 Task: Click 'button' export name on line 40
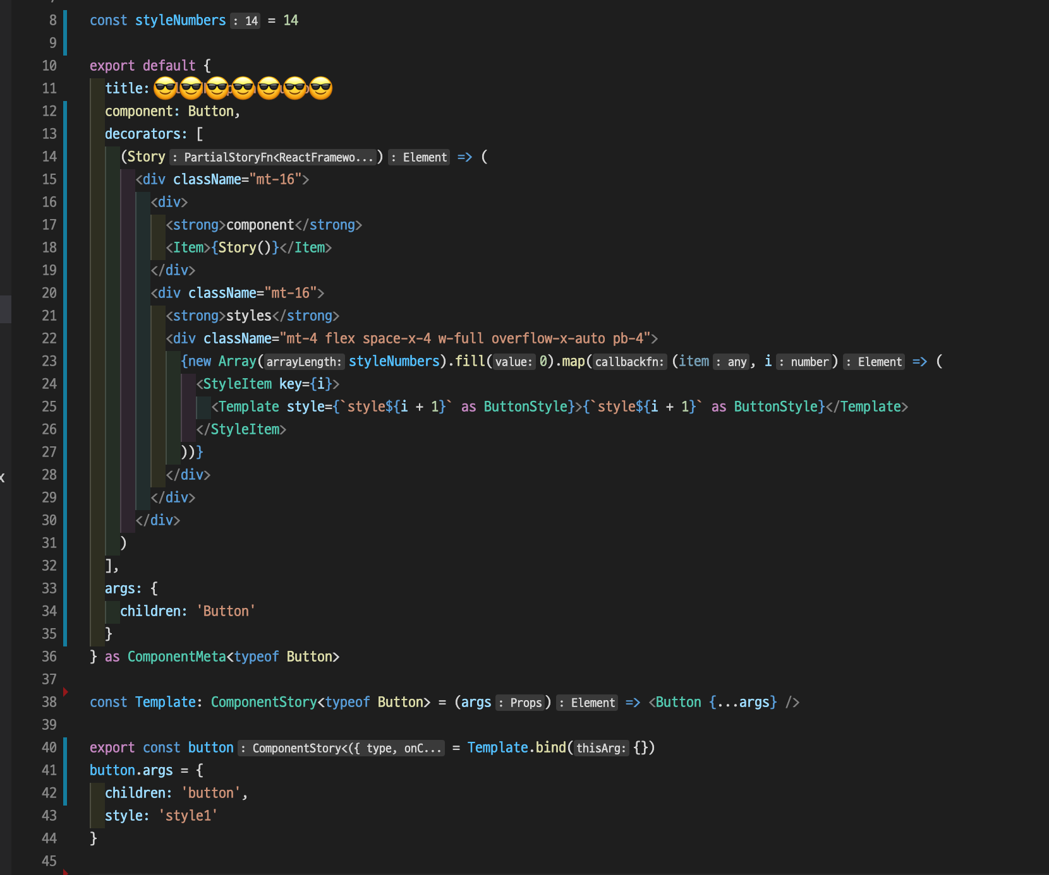(x=210, y=747)
